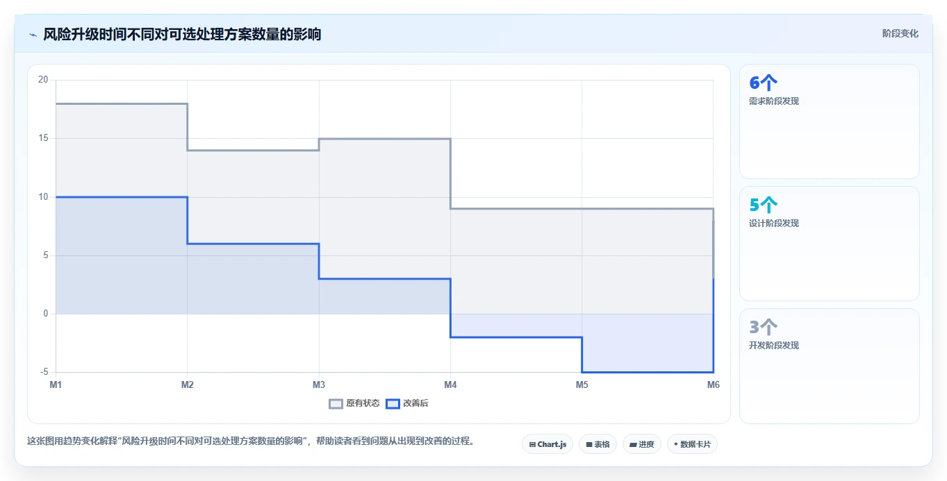The image size is (947, 481).
Task: Click the y-axis value 20
Action: pyautogui.click(x=43, y=80)
